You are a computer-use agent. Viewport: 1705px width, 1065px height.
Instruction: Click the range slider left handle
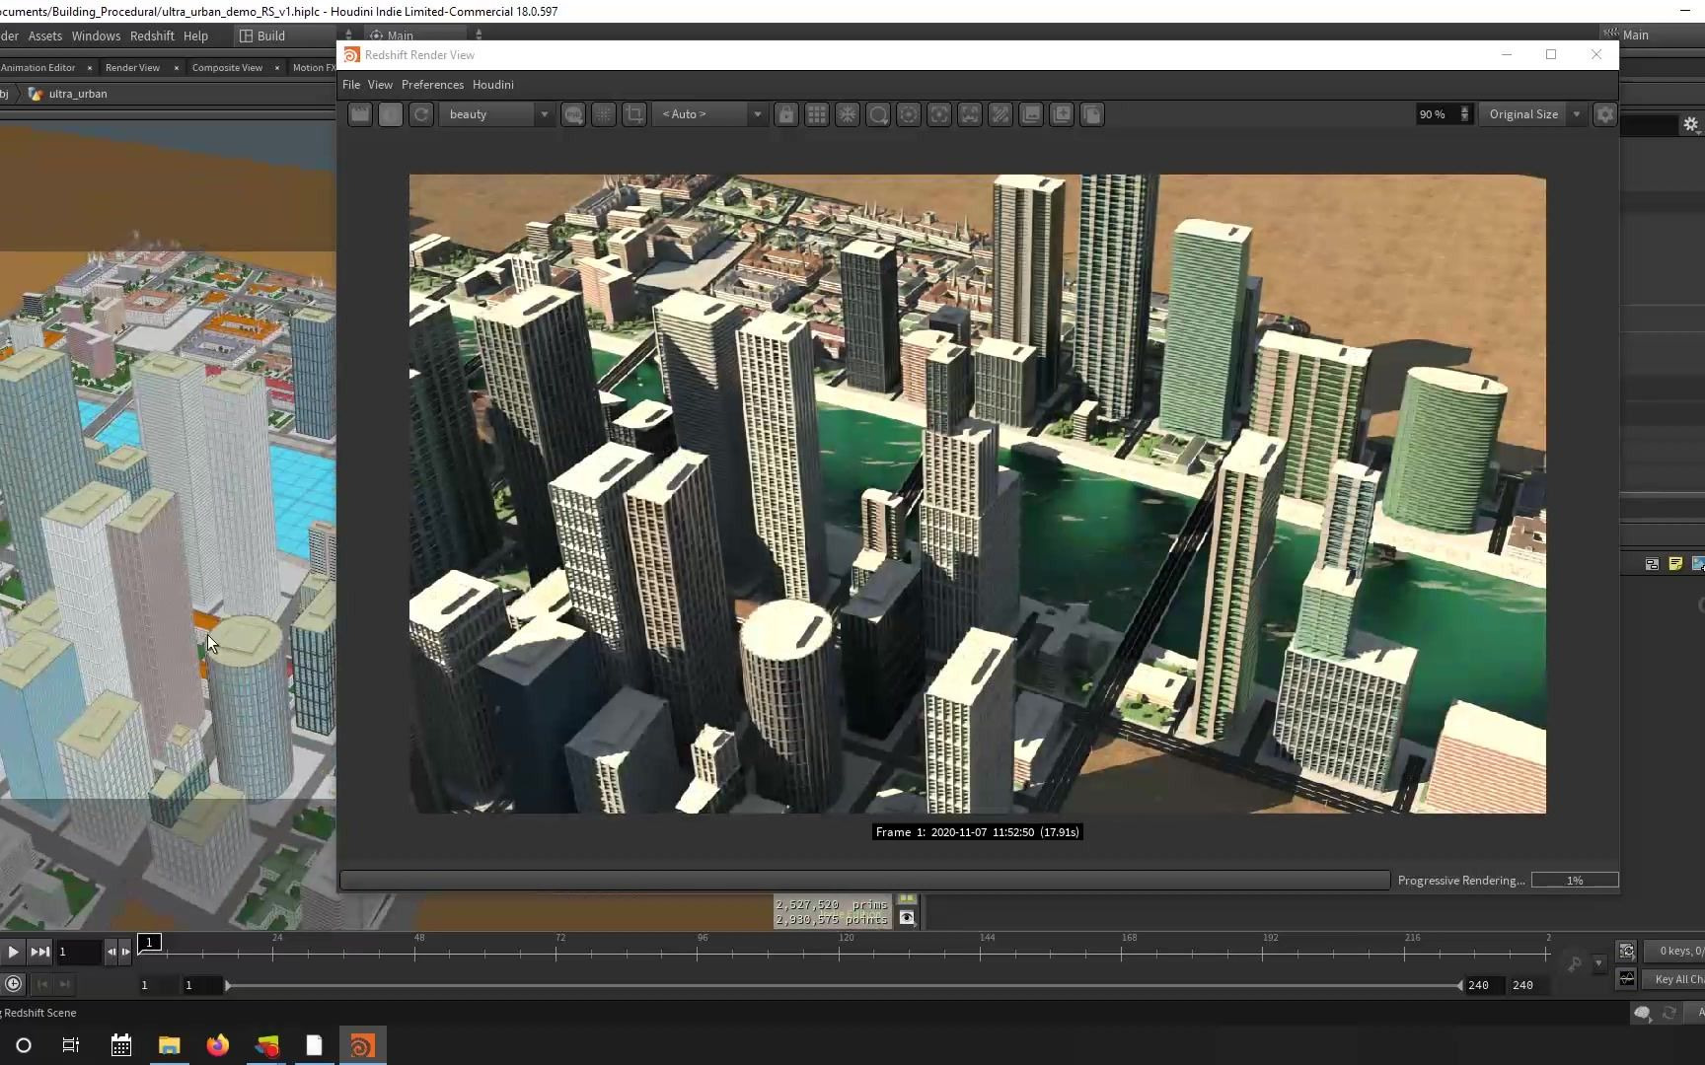coord(228,985)
